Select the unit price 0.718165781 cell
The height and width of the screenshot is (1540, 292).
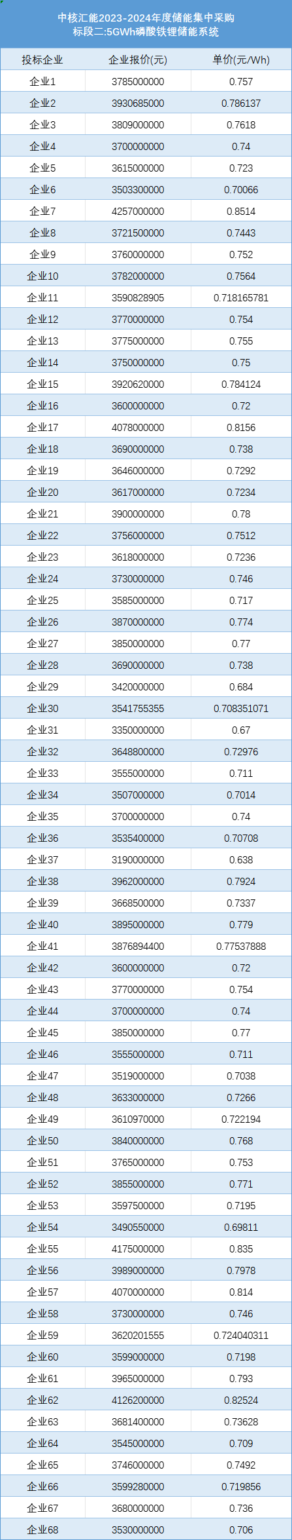[x=241, y=297]
